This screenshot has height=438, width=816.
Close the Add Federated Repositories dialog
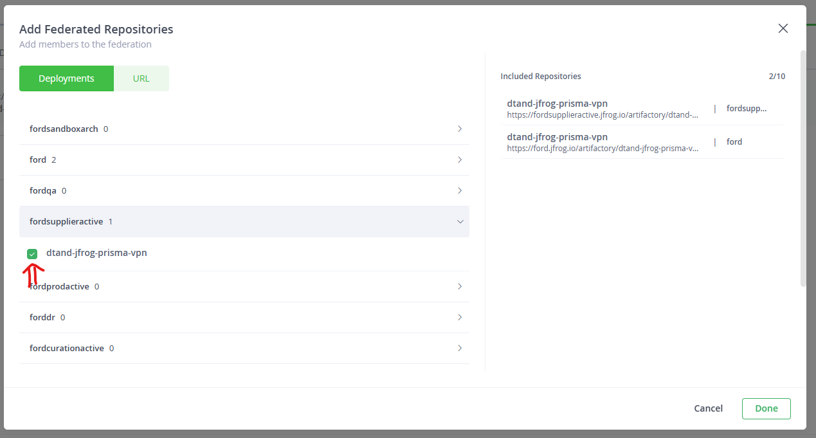tap(783, 28)
